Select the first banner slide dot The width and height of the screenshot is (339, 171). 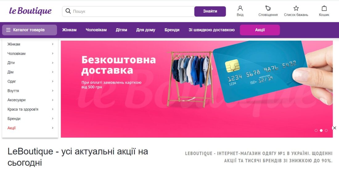(316, 130)
